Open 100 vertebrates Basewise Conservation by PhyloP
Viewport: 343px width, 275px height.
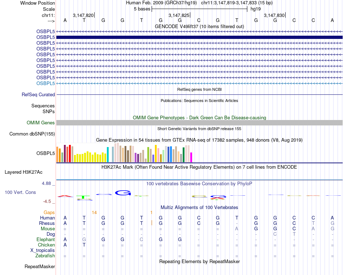pos(199,184)
